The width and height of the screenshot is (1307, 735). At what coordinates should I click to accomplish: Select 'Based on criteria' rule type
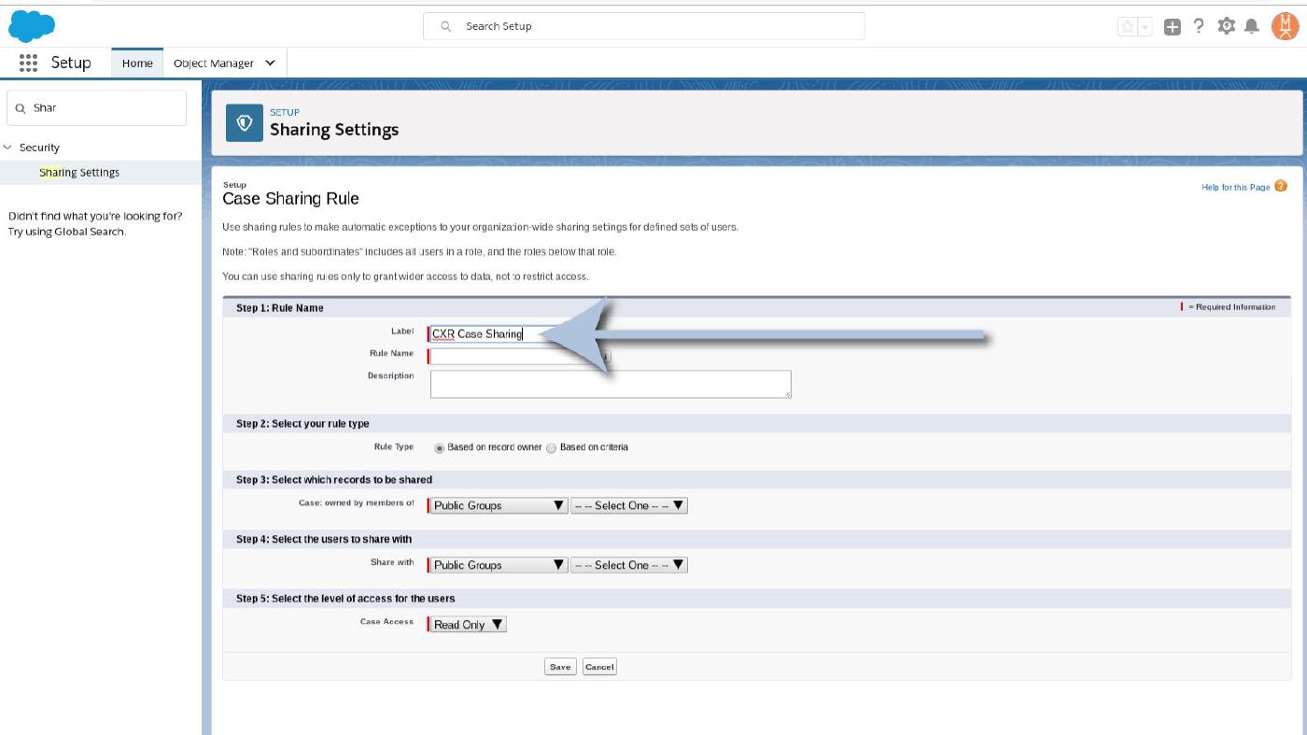[552, 448]
